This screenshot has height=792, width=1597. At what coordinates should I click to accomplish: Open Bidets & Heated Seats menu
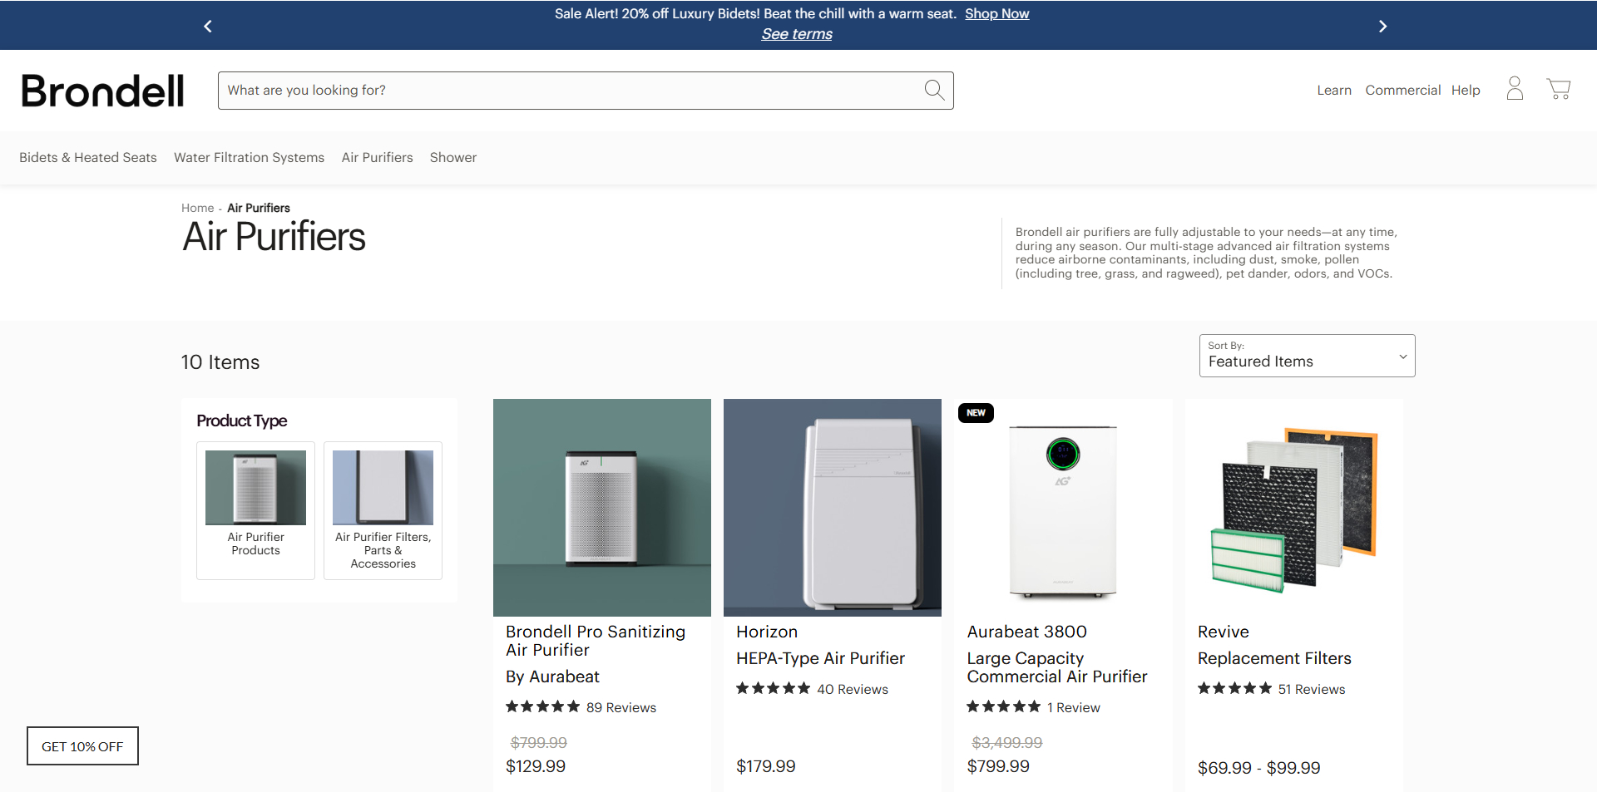88,158
